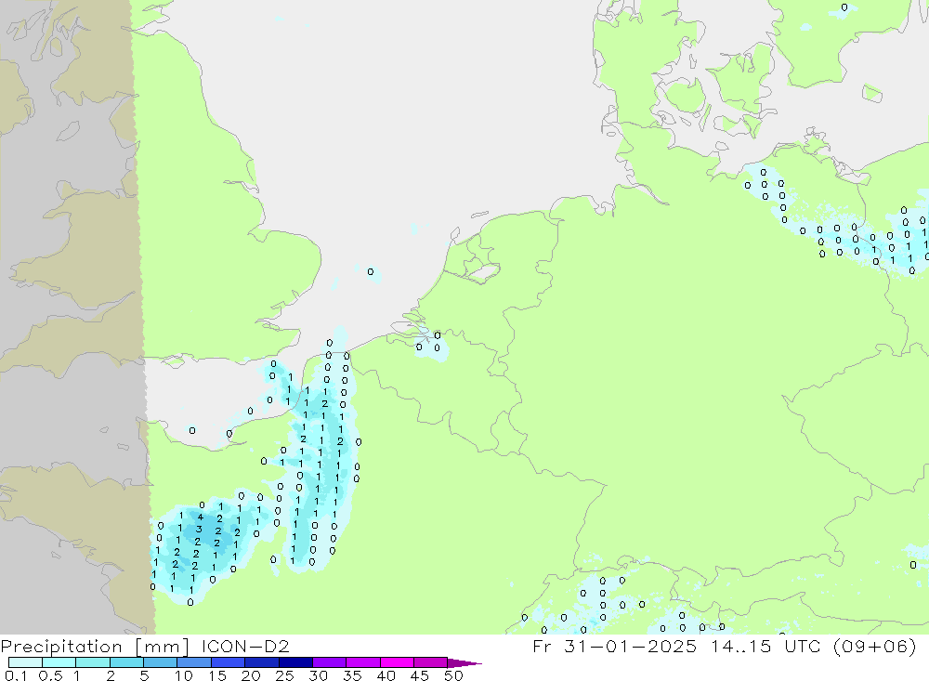Select the '25' legend scale value
Image resolution: width=929 pixels, height=681 pixels.
point(284,675)
